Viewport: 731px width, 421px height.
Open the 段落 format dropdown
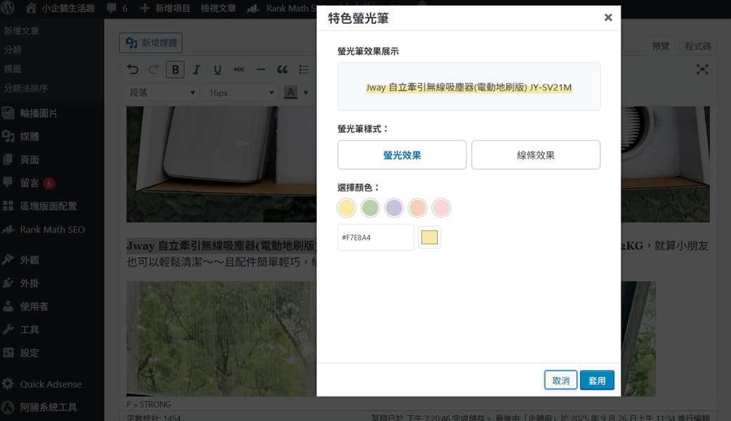162,93
